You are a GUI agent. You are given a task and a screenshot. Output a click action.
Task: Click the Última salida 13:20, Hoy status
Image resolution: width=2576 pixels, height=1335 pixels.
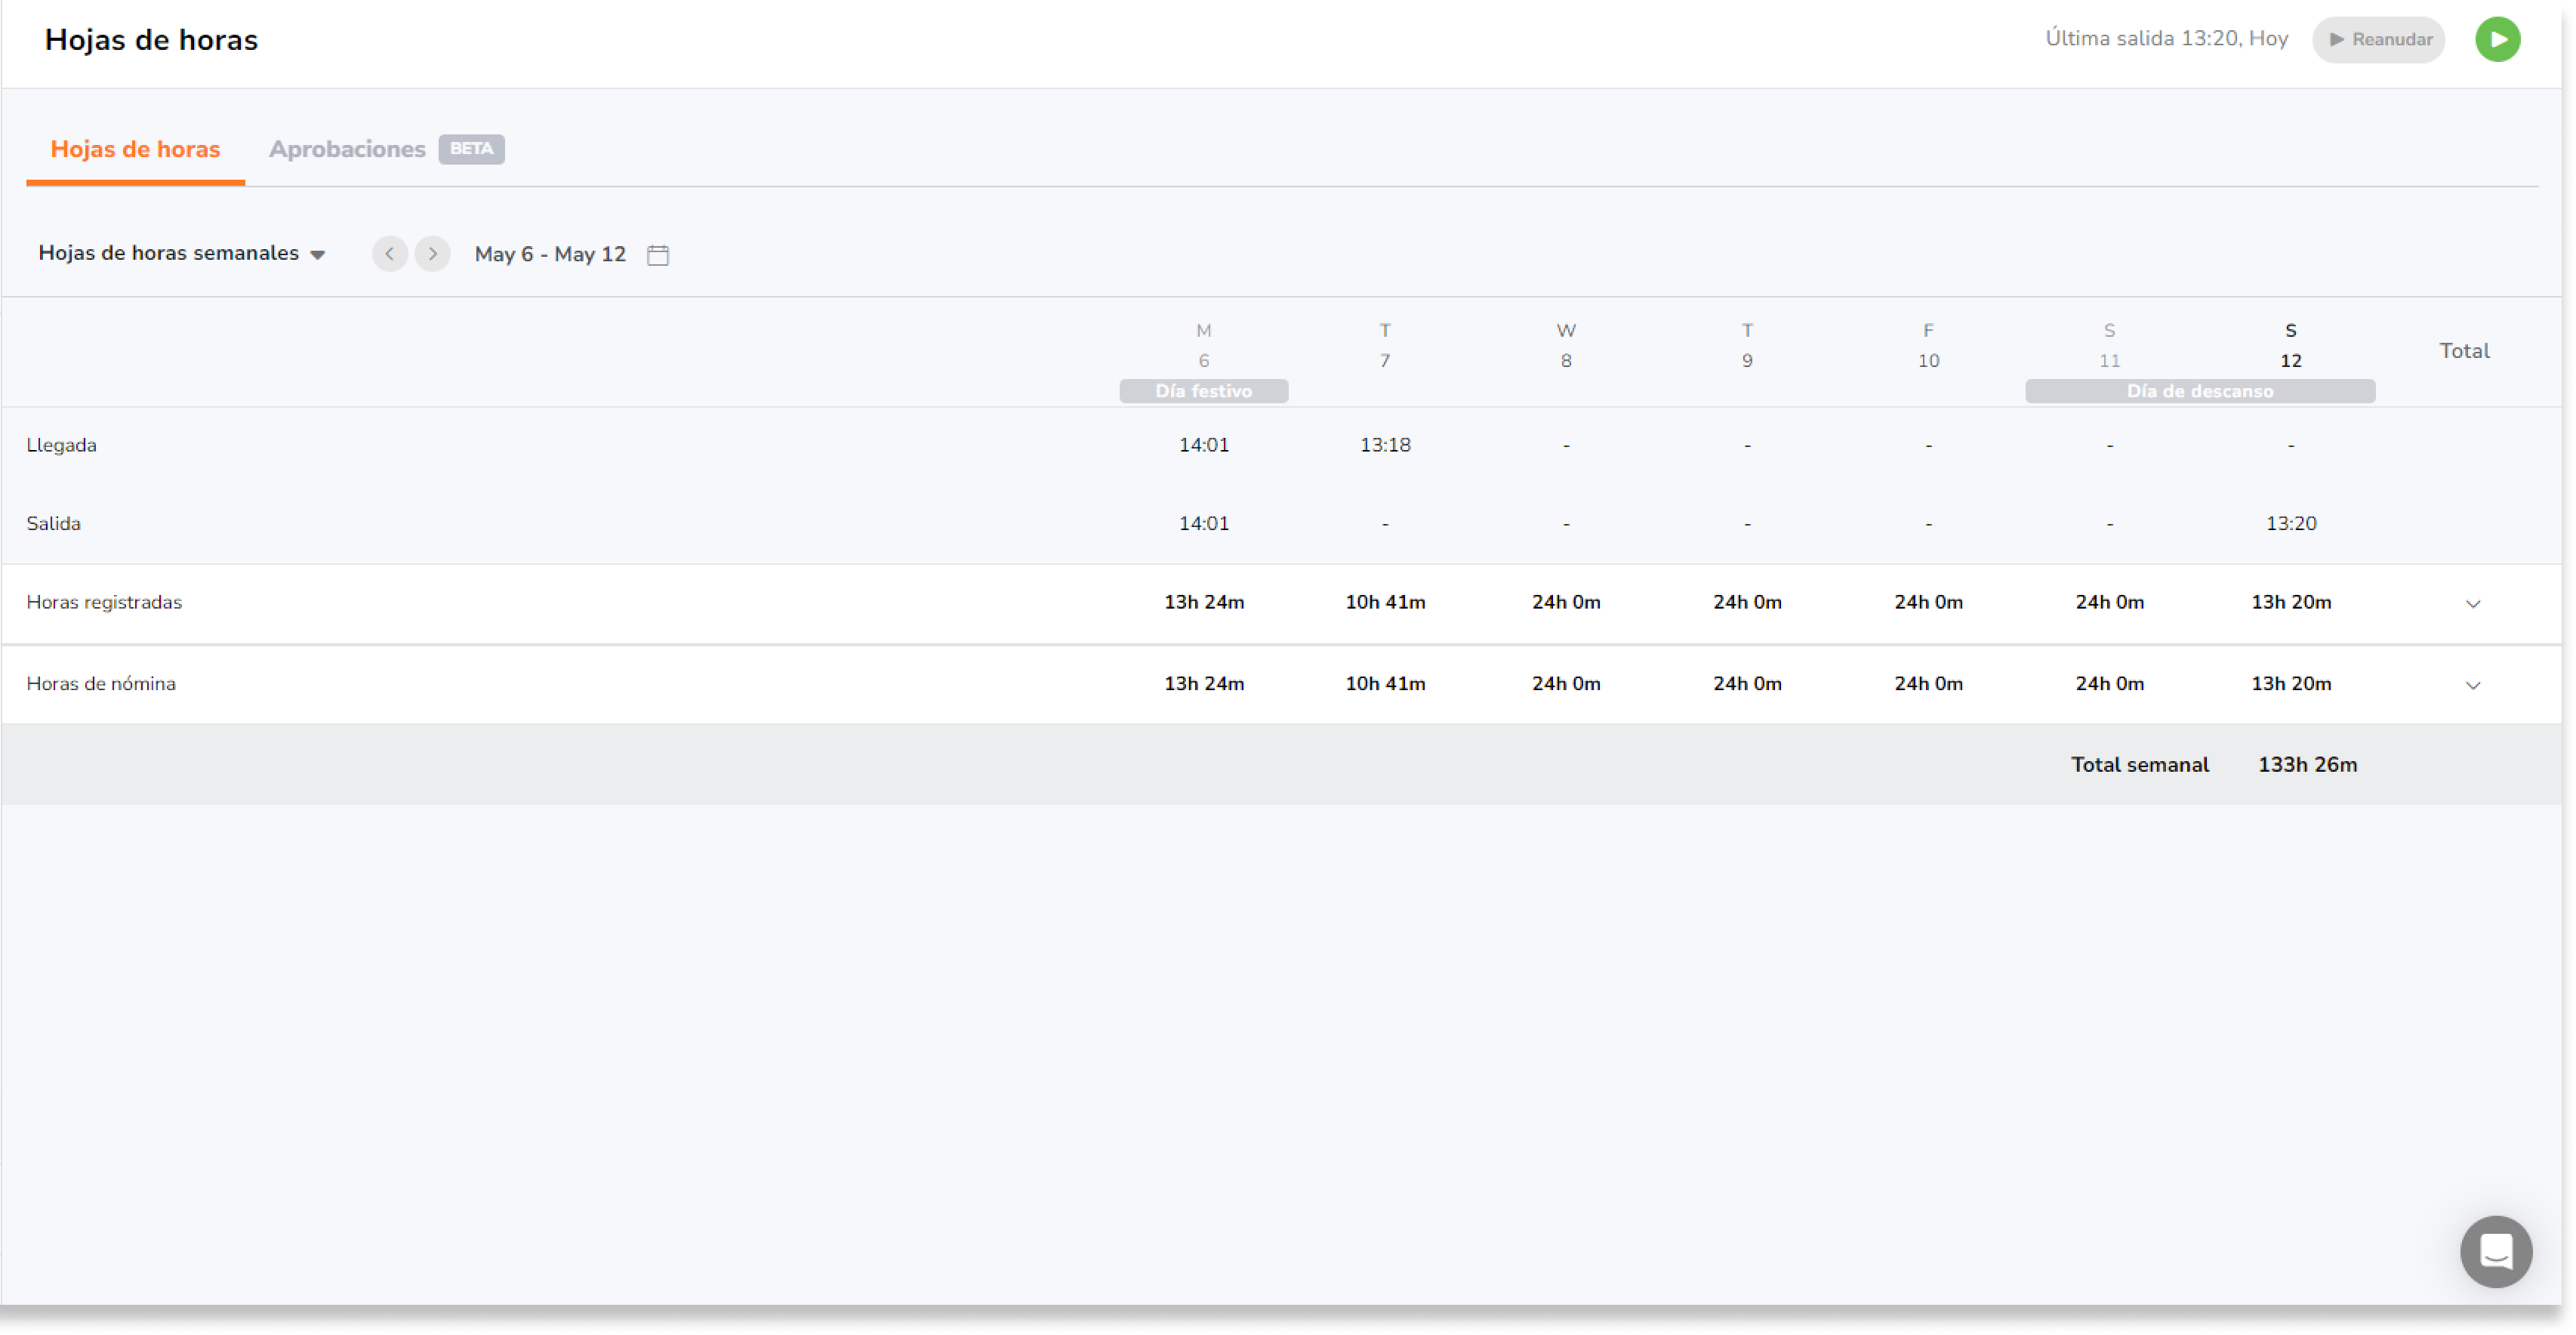(2166, 38)
